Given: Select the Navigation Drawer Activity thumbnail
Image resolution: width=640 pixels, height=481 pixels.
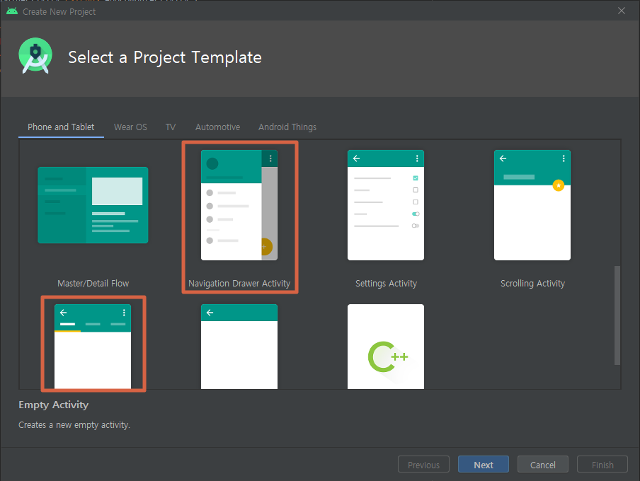Looking at the screenshot, I should click(x=239, y=205).
